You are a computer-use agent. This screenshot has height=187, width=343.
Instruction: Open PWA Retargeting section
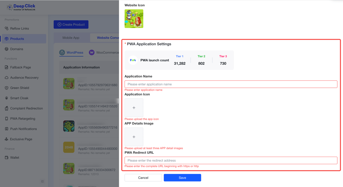pos(24,119)
